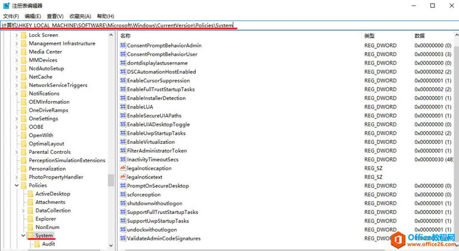Click the scforceoption value icon

click(123, 194)
